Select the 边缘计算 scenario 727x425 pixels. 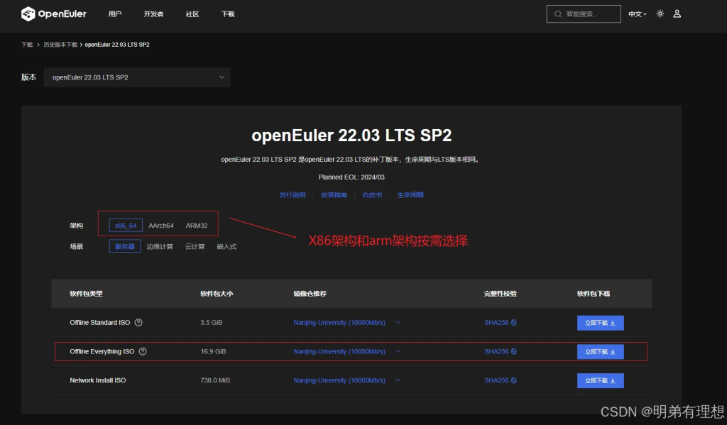tap(160, 247)
